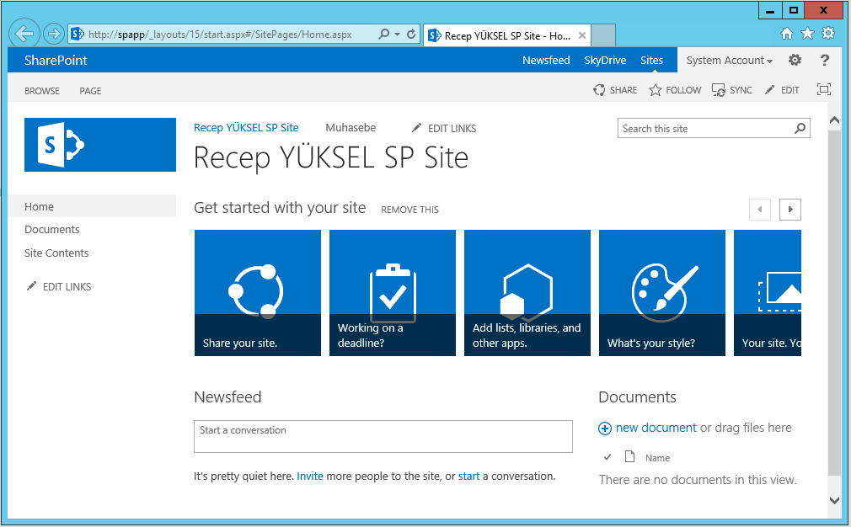This screenshot has width=851, height=527.
Task: Open the What's your style tile
Action: [x=662, y=293]
